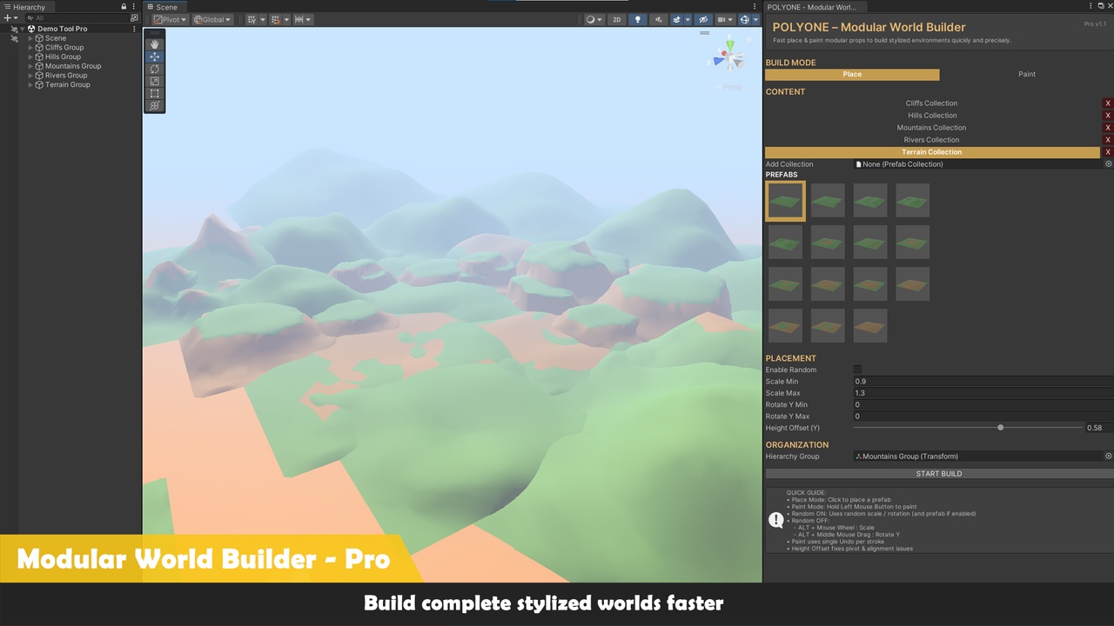
Task: Open snap increment settings icon
Action: pos(303,19)
